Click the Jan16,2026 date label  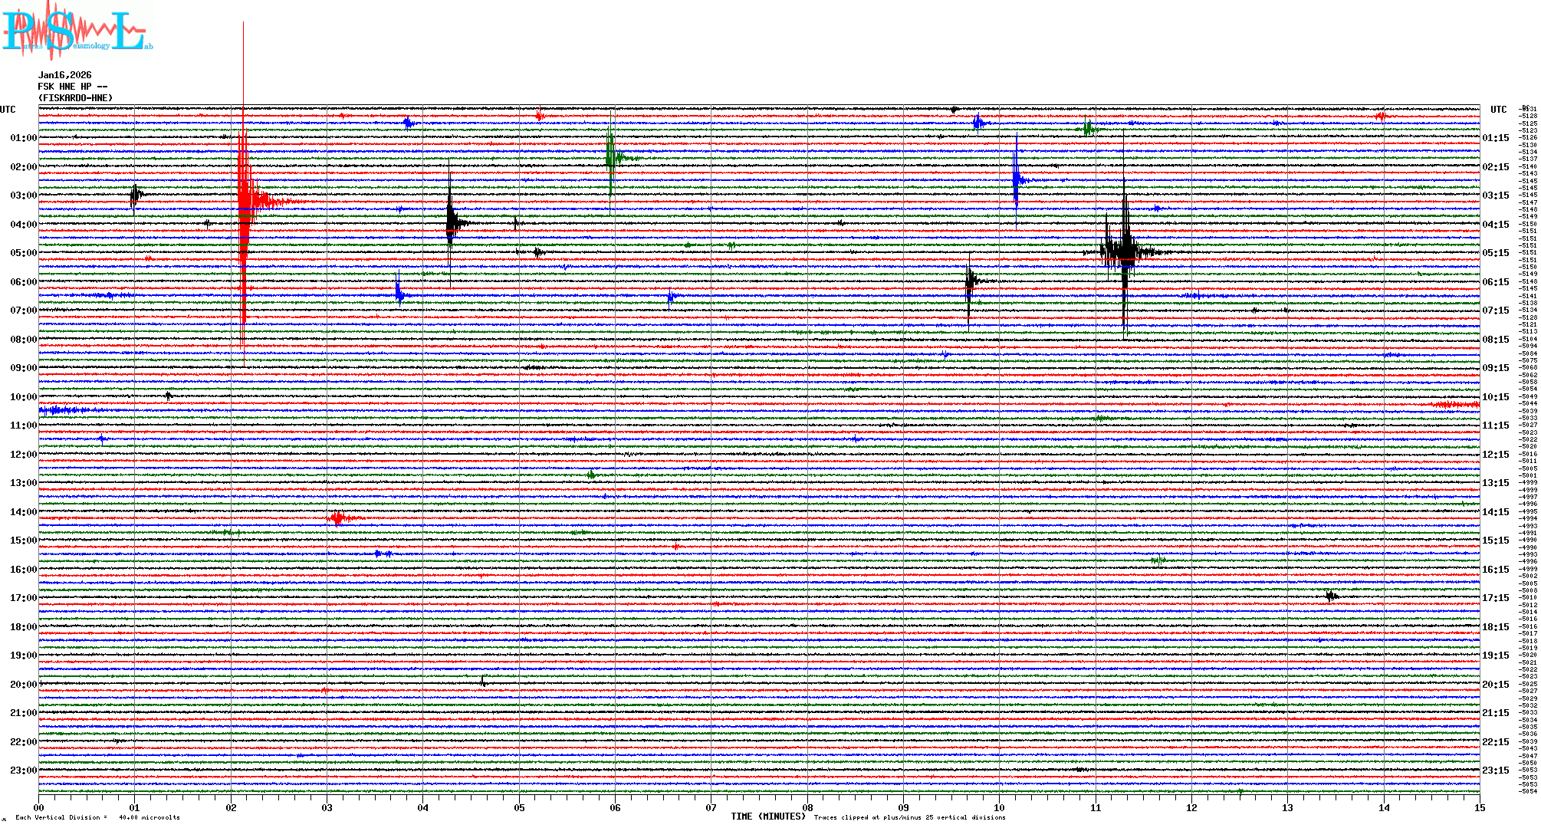coord(64,75)
